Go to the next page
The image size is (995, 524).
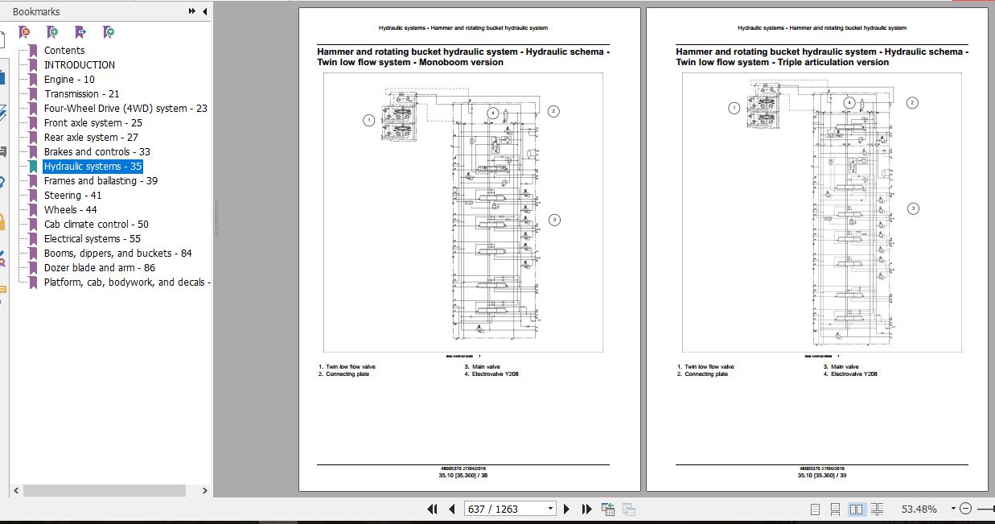click(x=566, y=508)
